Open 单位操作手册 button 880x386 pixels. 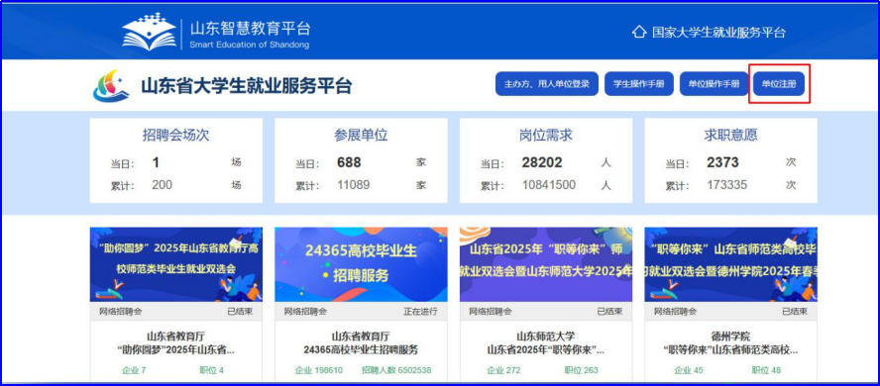pos(714,84)
